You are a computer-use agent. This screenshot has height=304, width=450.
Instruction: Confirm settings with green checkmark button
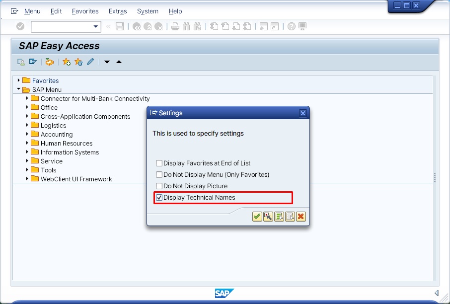[257, 217]
